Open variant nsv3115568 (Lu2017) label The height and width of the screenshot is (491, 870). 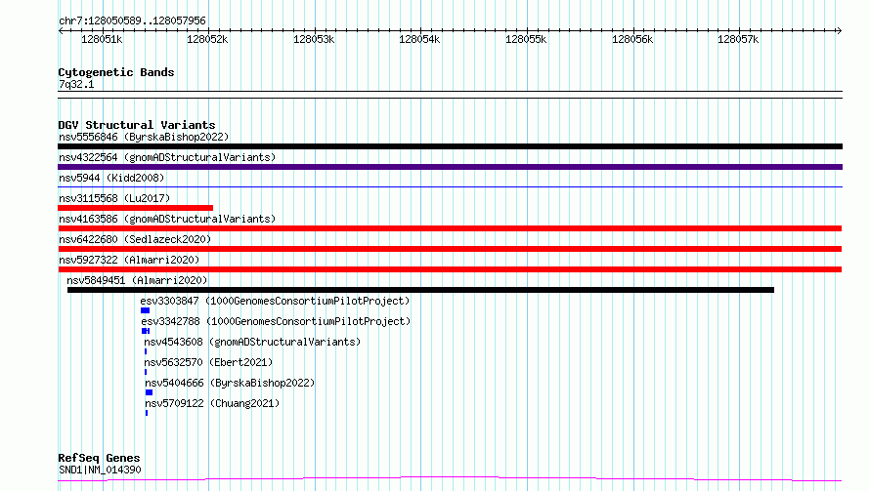point(114,198)
